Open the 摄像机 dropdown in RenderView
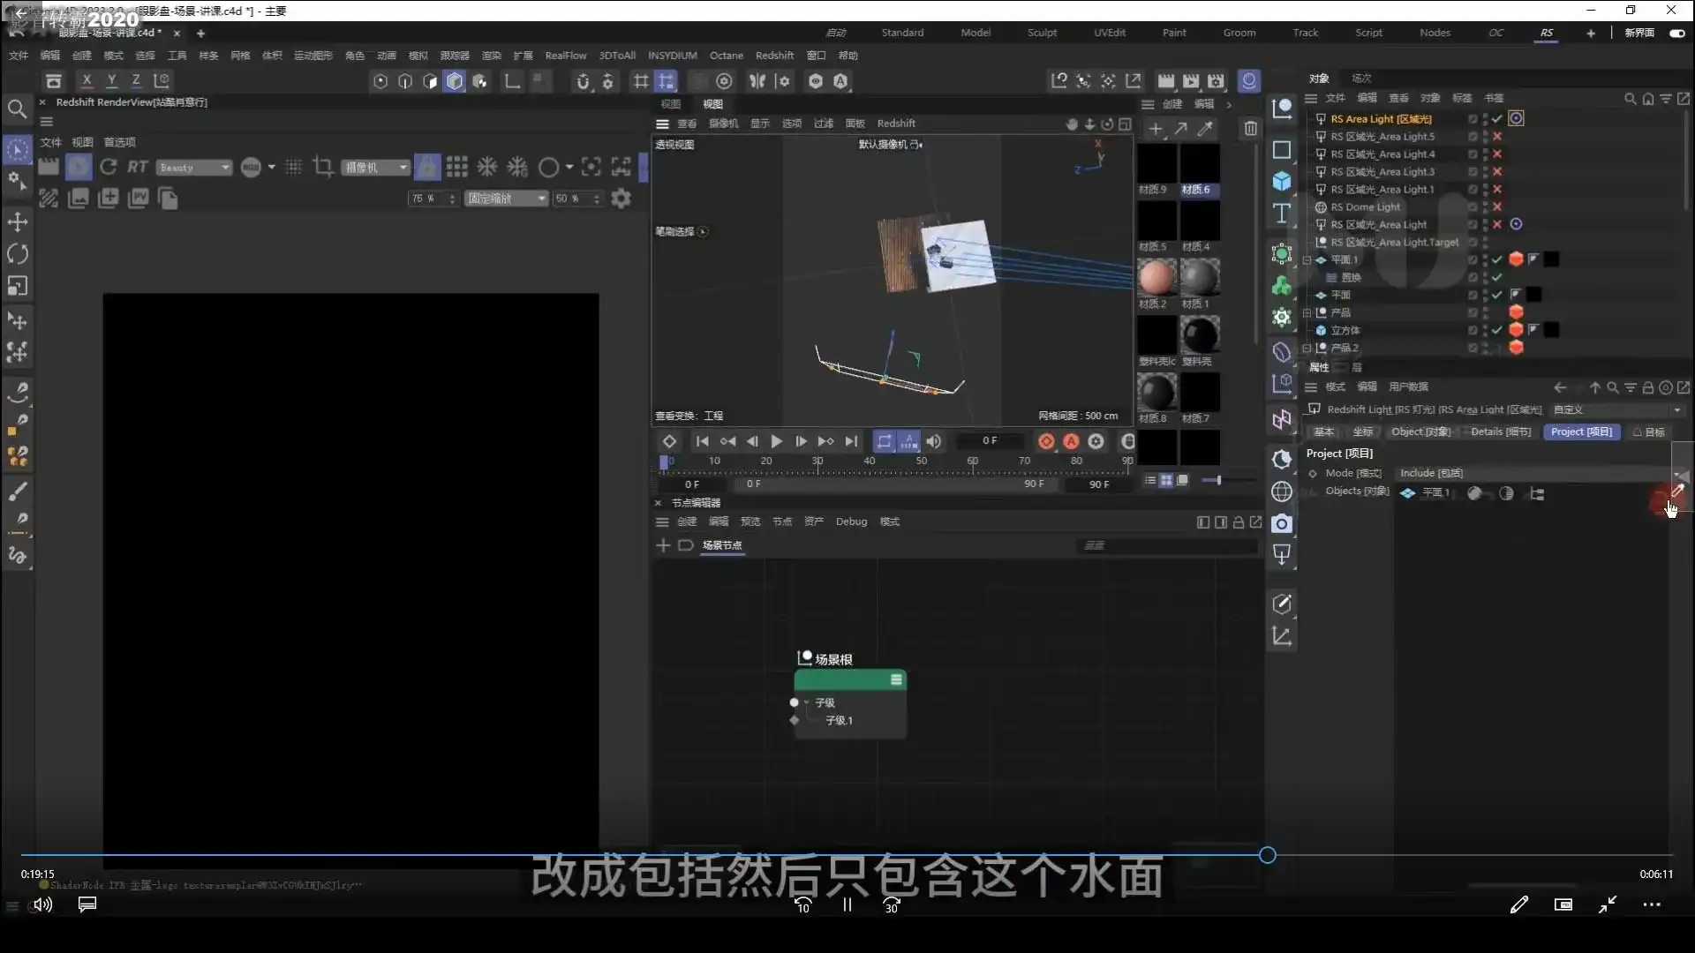1695x953 pixels. point(374,167)
